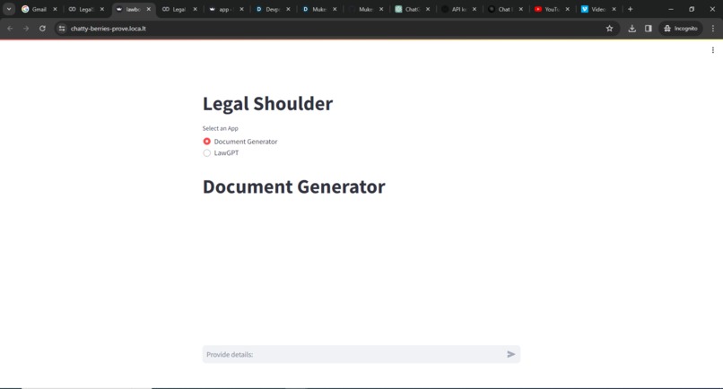Close the API ke tab
Screen dimensions: 723x389
(x=475, y=9)
